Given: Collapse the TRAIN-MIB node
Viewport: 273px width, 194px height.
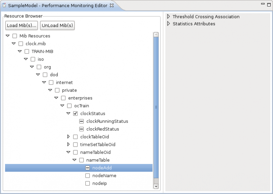Looking at the screenshot, I should tap(20, 51).
